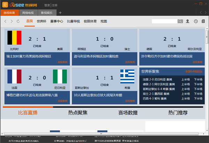Select the 热点聚焦 section heading
209x143 pixels.
click(x=78, y=113)
